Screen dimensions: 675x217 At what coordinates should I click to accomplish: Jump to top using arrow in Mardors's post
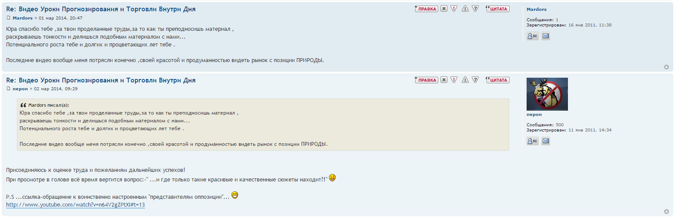666,67
